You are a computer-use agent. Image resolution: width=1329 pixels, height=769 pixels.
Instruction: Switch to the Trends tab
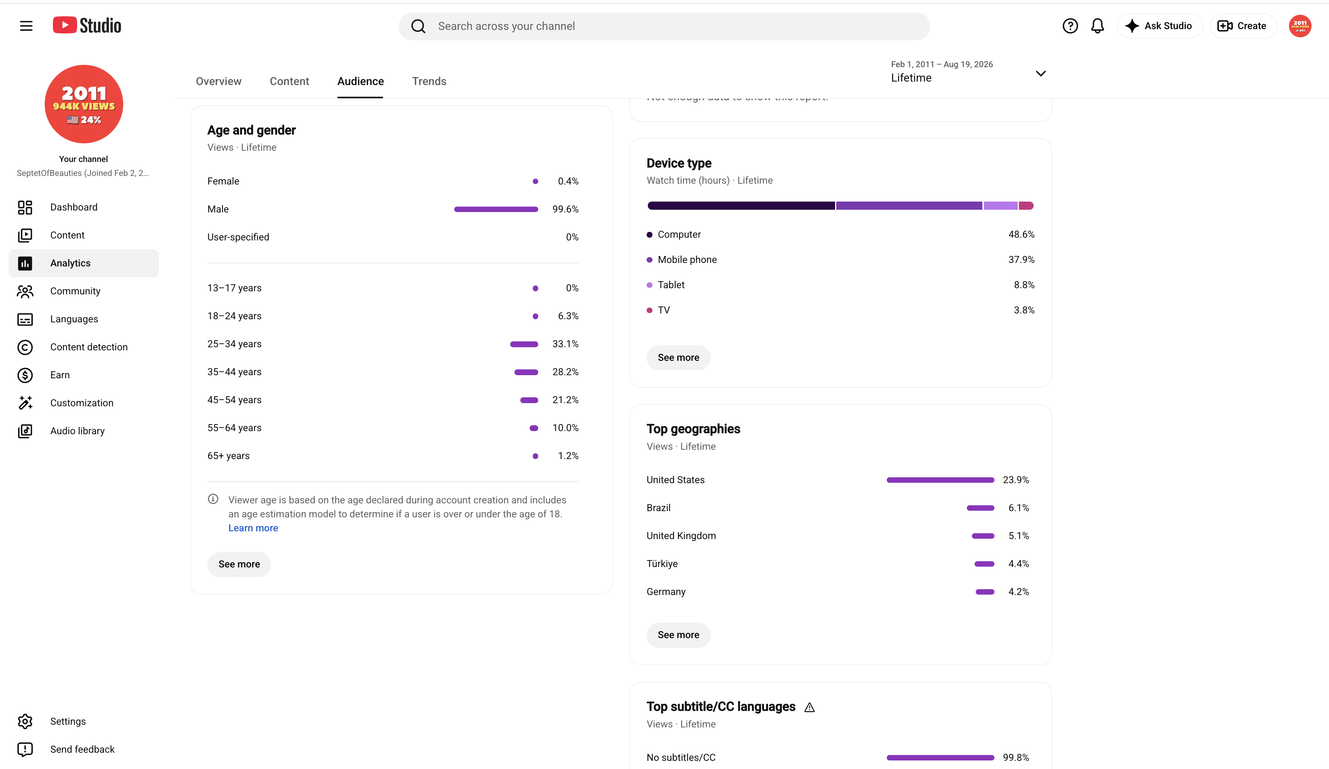tap(429, 81)
